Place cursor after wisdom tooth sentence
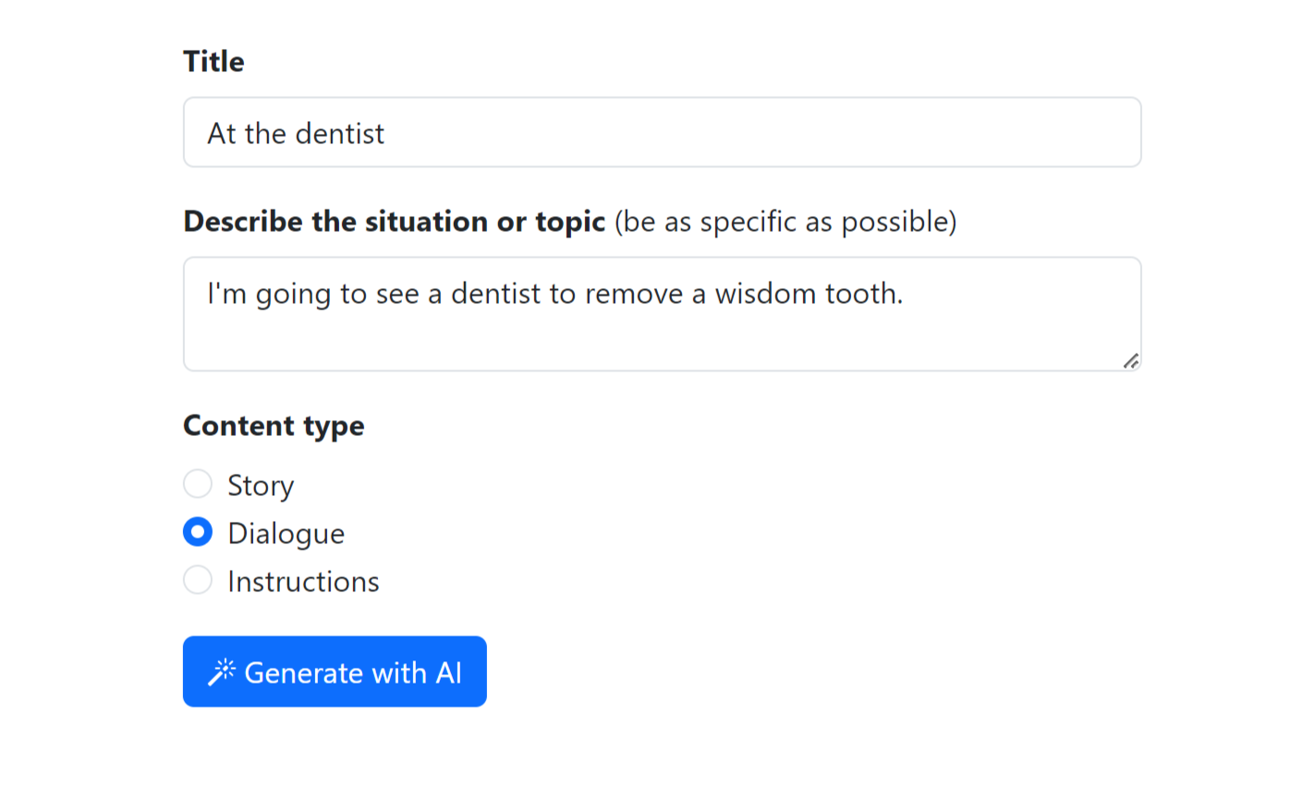 pos(905,294)
